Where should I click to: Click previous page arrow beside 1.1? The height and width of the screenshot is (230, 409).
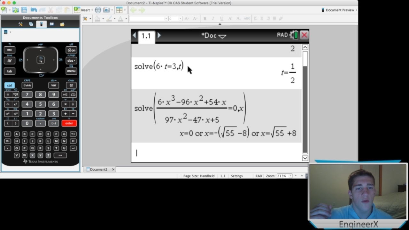(x=135, y=35)
